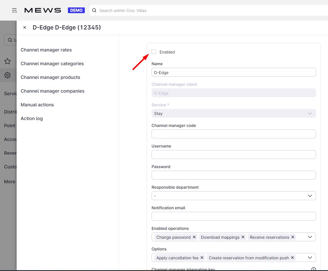This screenshot has width=328, height=271.
Task: Open the Responsible department dropdown
Action: [x=234, y=196]
